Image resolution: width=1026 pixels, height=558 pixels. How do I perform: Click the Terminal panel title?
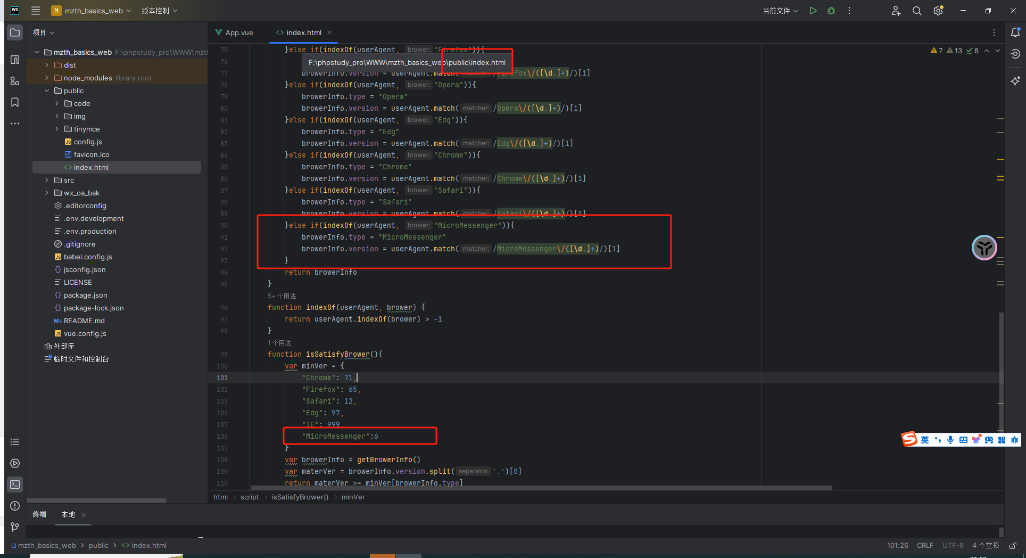tap(39, 514)
